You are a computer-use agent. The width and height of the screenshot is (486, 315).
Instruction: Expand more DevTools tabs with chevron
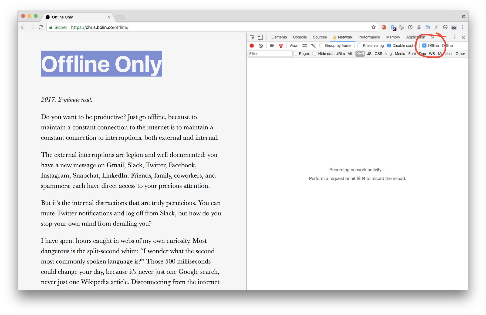pos(433,37)
